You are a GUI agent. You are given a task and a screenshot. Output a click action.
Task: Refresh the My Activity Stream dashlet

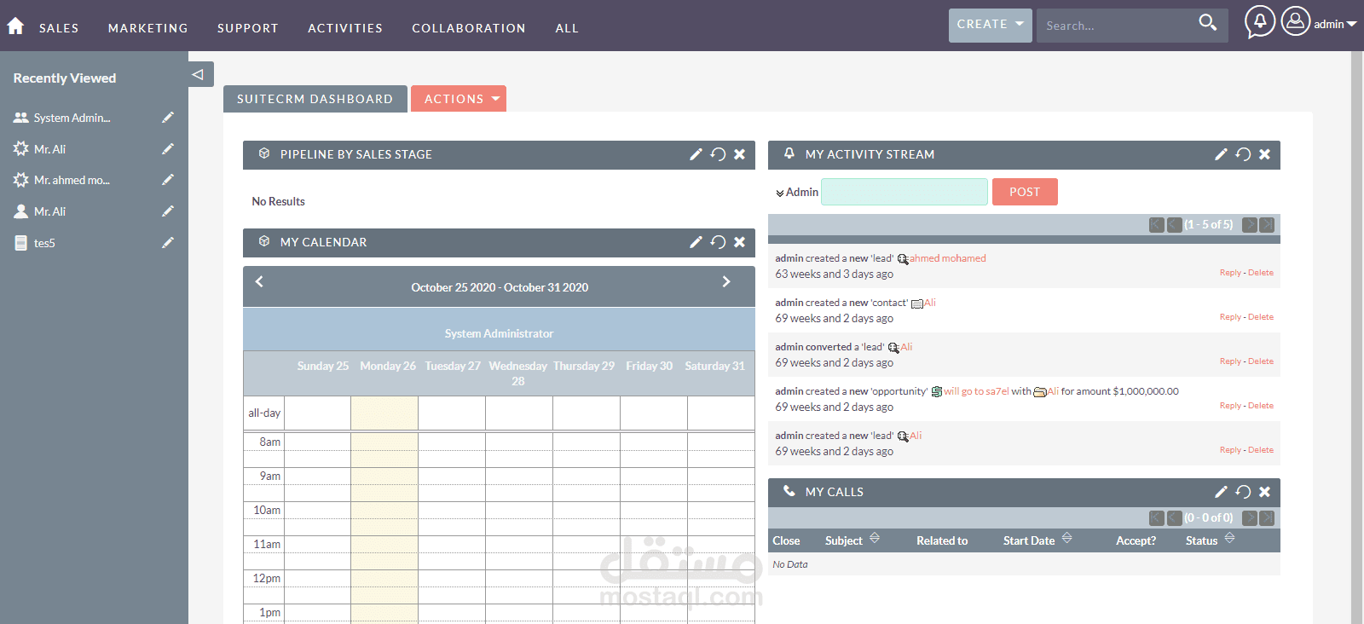(x=1243, y=154)
